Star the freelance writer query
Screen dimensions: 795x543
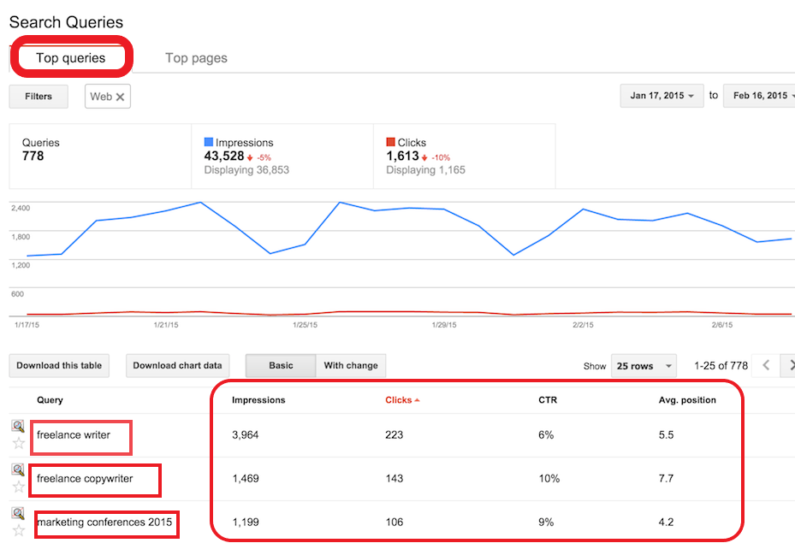[x=19, y=443]
